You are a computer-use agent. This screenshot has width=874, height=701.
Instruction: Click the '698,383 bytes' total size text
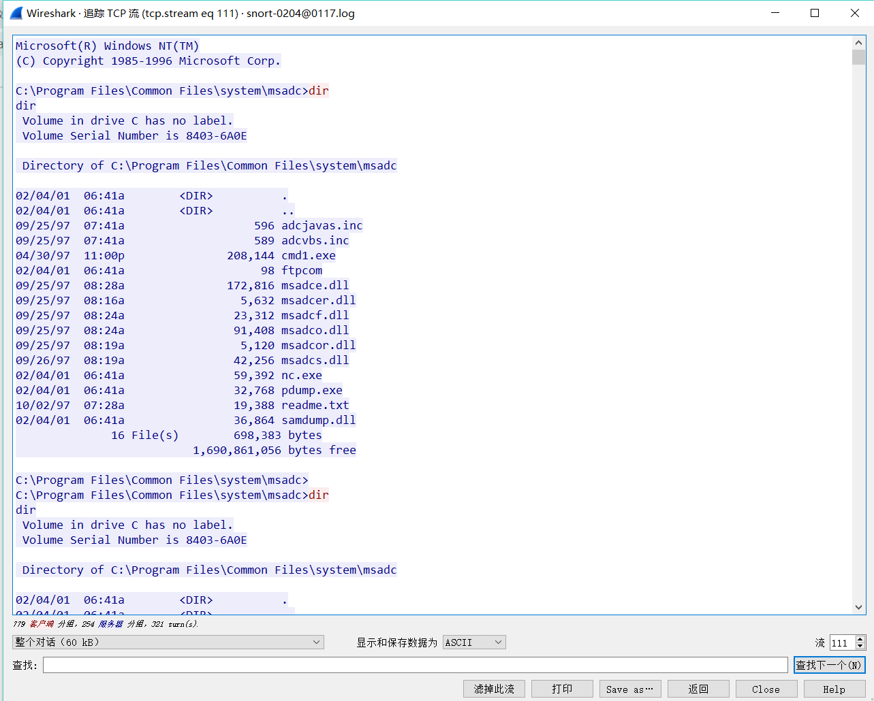(278, 435)
